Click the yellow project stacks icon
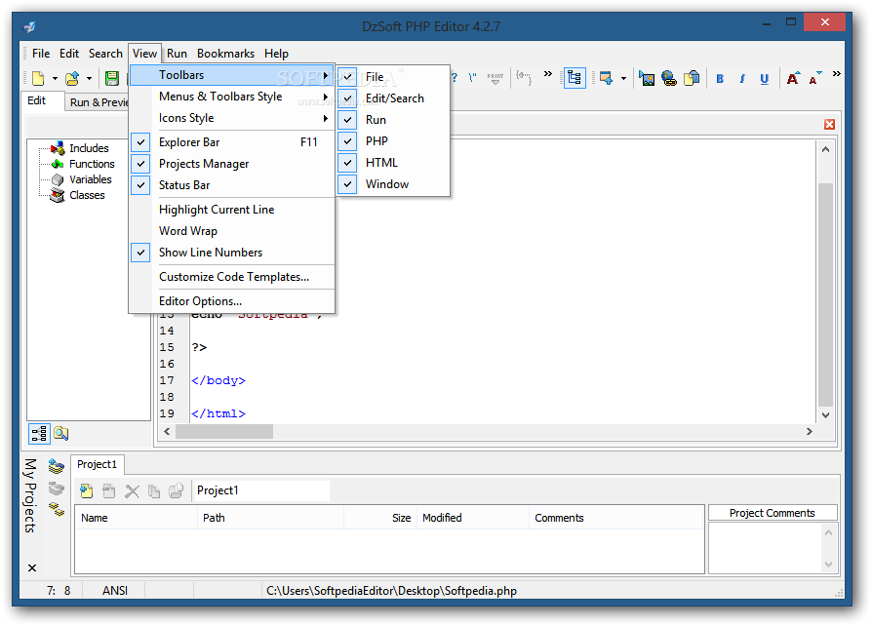 (57, 509)
